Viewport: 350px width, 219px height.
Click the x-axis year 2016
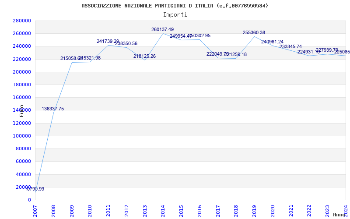tap(199, 211)
